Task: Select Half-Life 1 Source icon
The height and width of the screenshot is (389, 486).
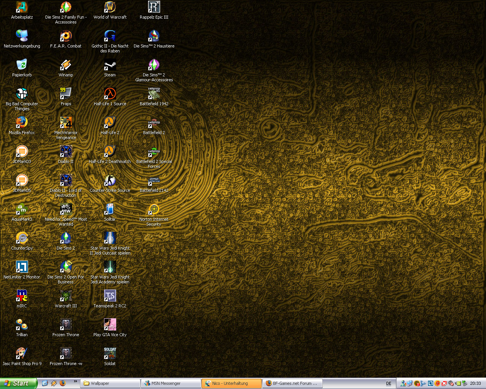Action: 110,97
